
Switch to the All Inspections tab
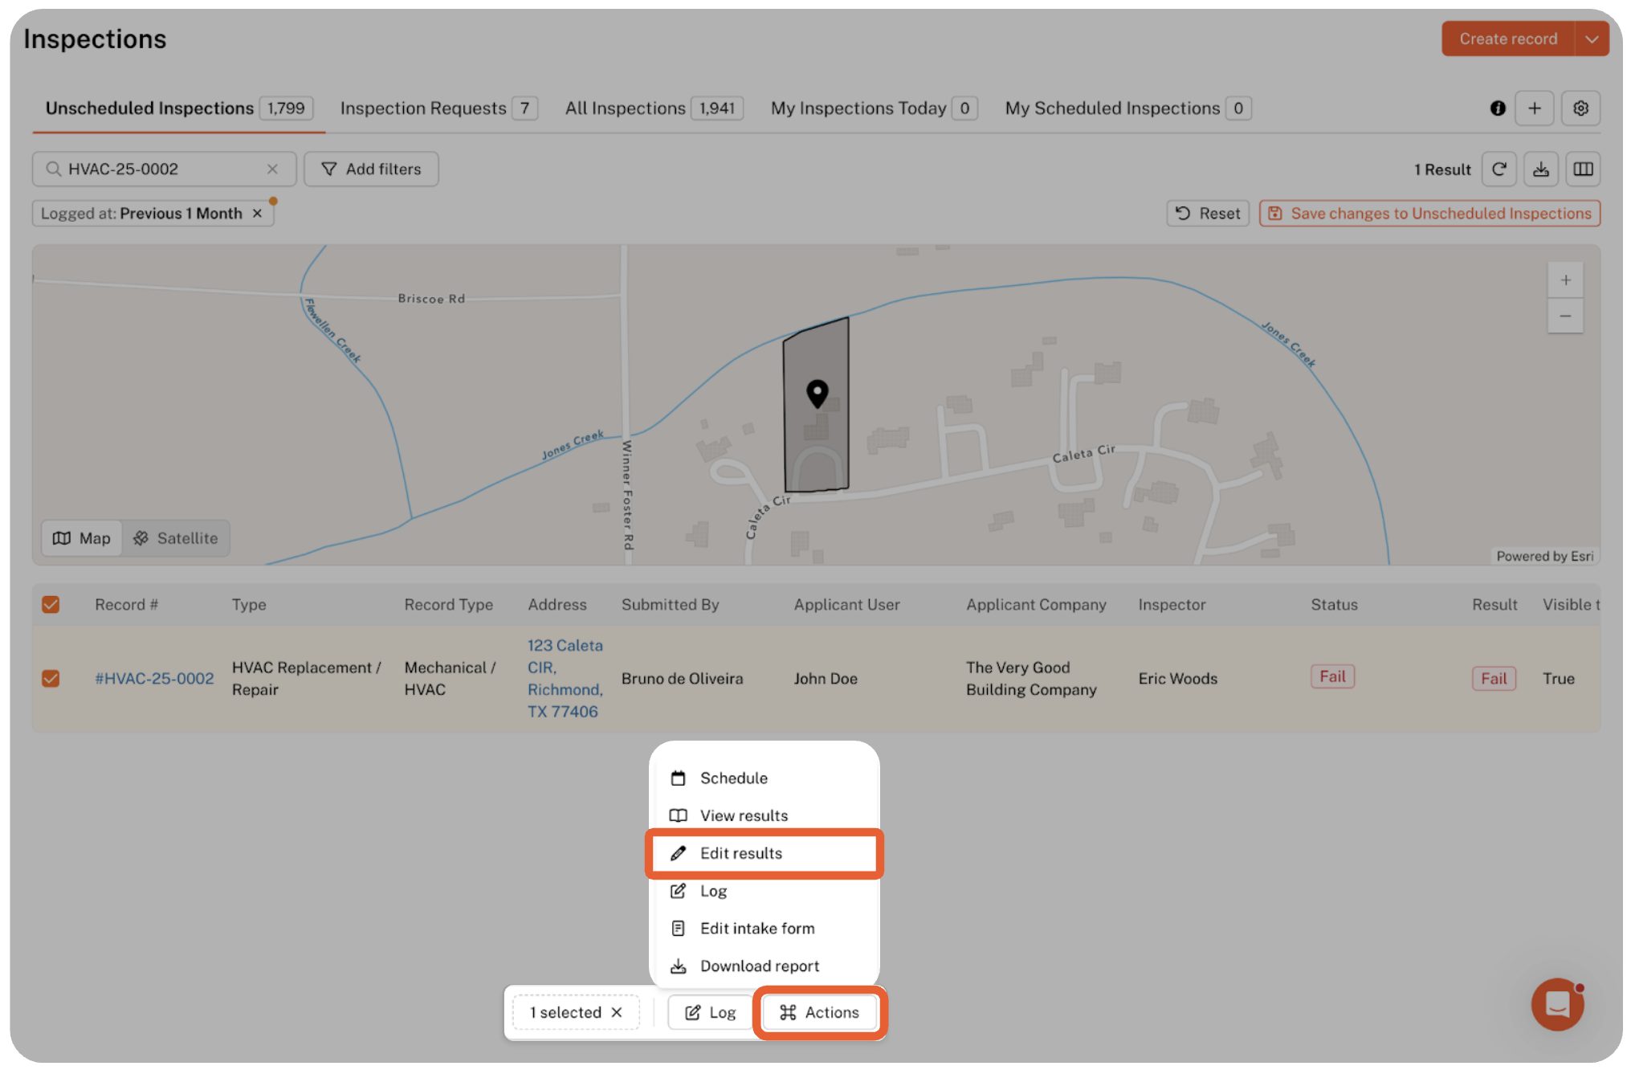click(625, 108)
